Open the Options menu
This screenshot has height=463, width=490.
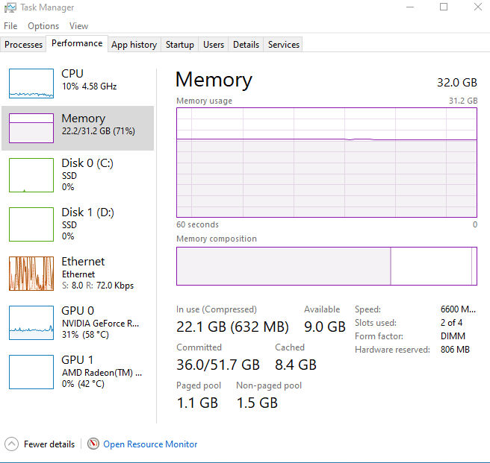point(43,26)
